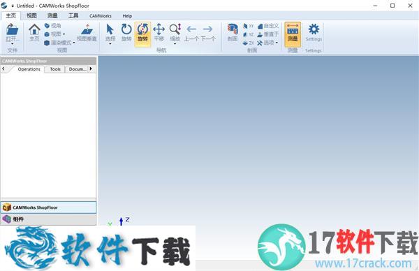Select the YZ section plane
Image resolution: width=419 pixels, height=271 pixels.
click(x=248, y=34)
